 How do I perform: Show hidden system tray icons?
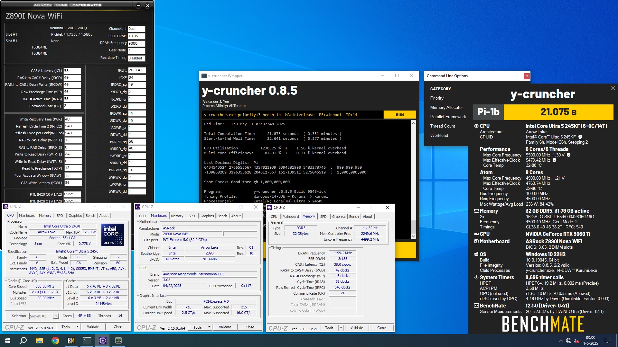(x=561, y=341)
